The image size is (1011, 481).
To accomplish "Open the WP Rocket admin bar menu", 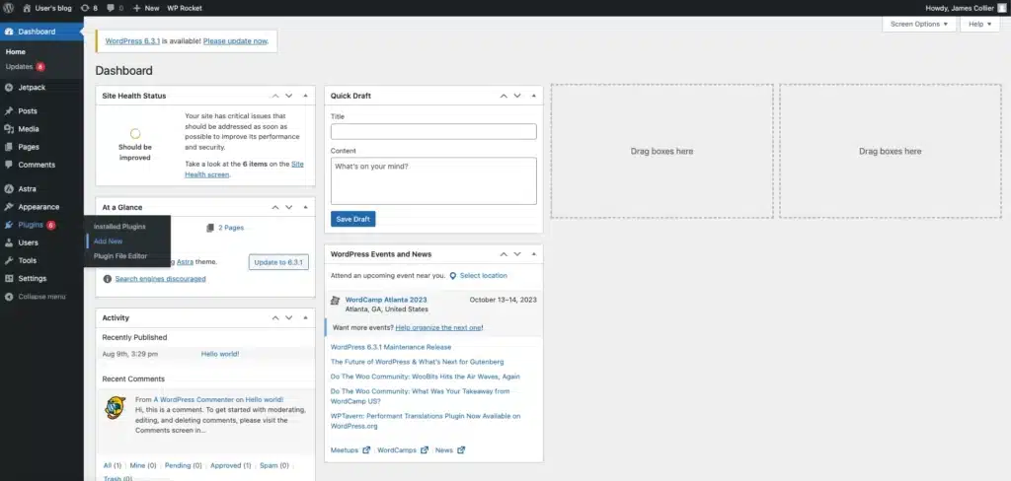I will click(185, 8).
